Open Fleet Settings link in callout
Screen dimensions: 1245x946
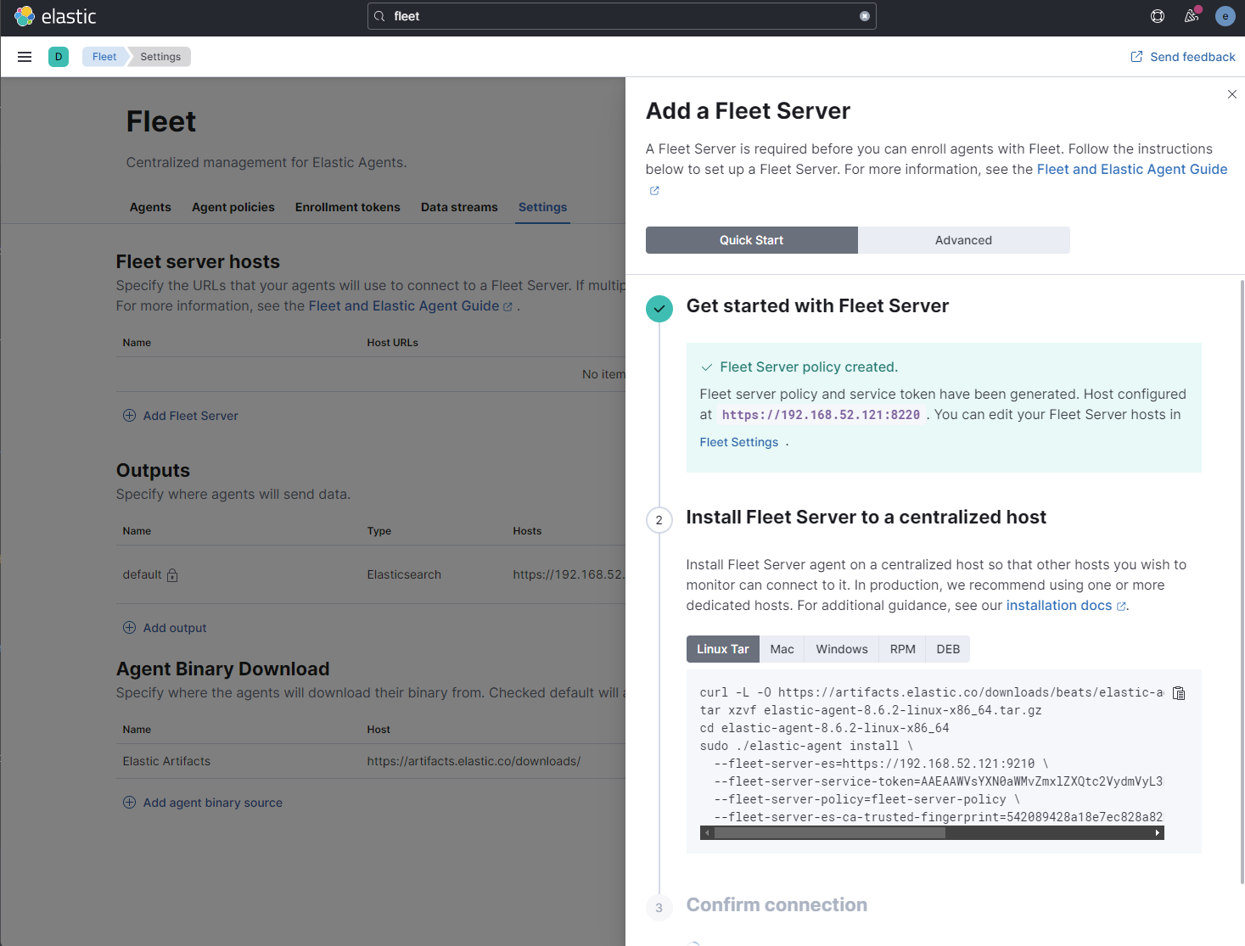739,442
